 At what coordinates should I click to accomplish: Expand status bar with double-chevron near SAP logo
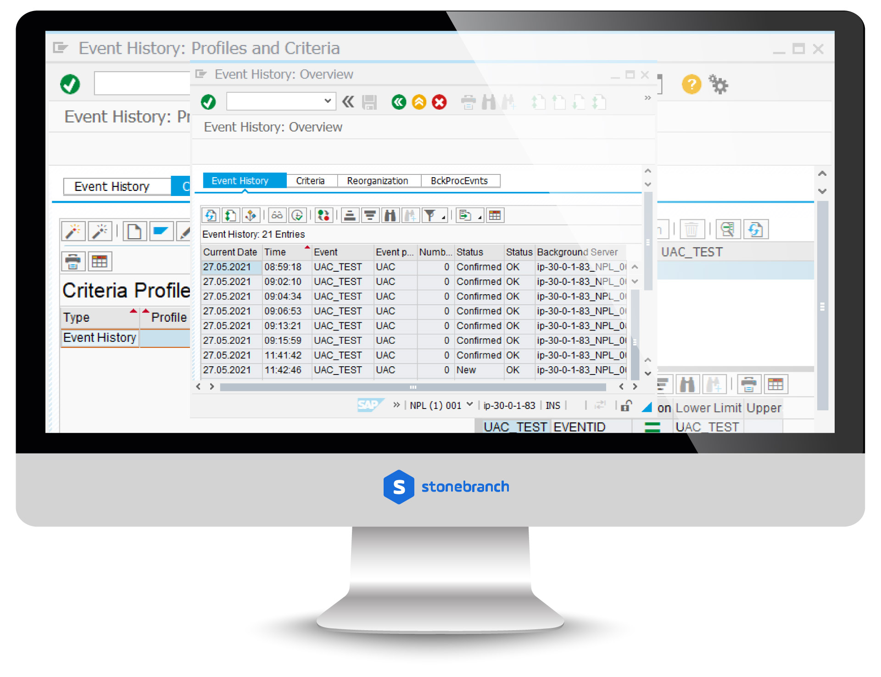pos(396,405)
